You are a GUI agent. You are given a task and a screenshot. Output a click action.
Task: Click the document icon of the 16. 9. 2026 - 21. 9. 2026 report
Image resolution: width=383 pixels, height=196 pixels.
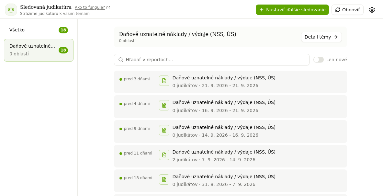point(164,105)
